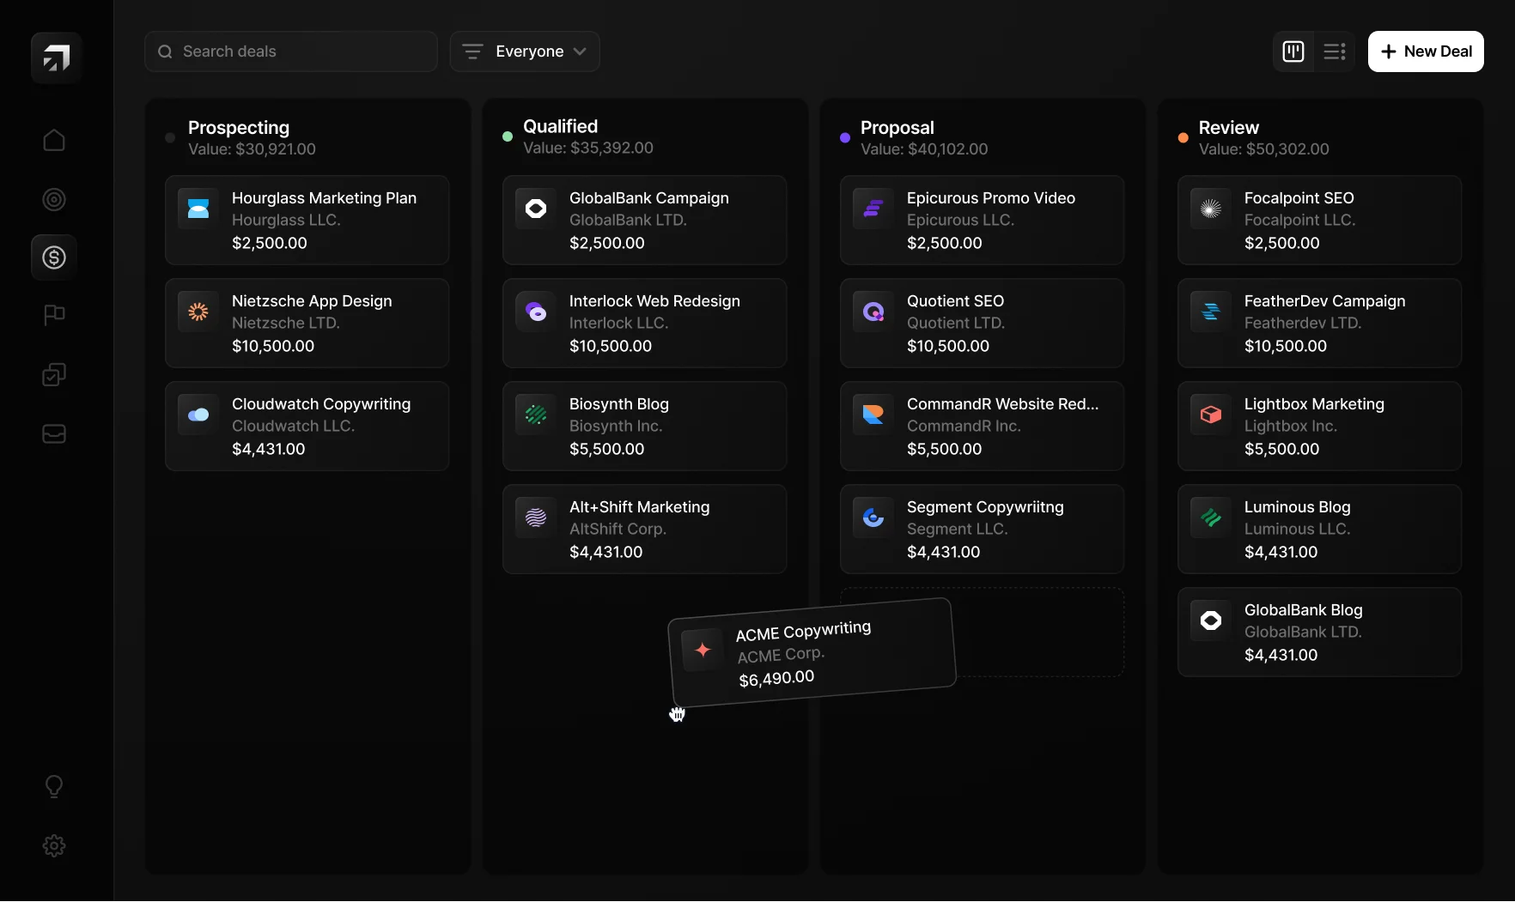Open the target goals icon in the sidebar
The width and height of the screenshot is (1515, 902).
(x=54, y=200)
